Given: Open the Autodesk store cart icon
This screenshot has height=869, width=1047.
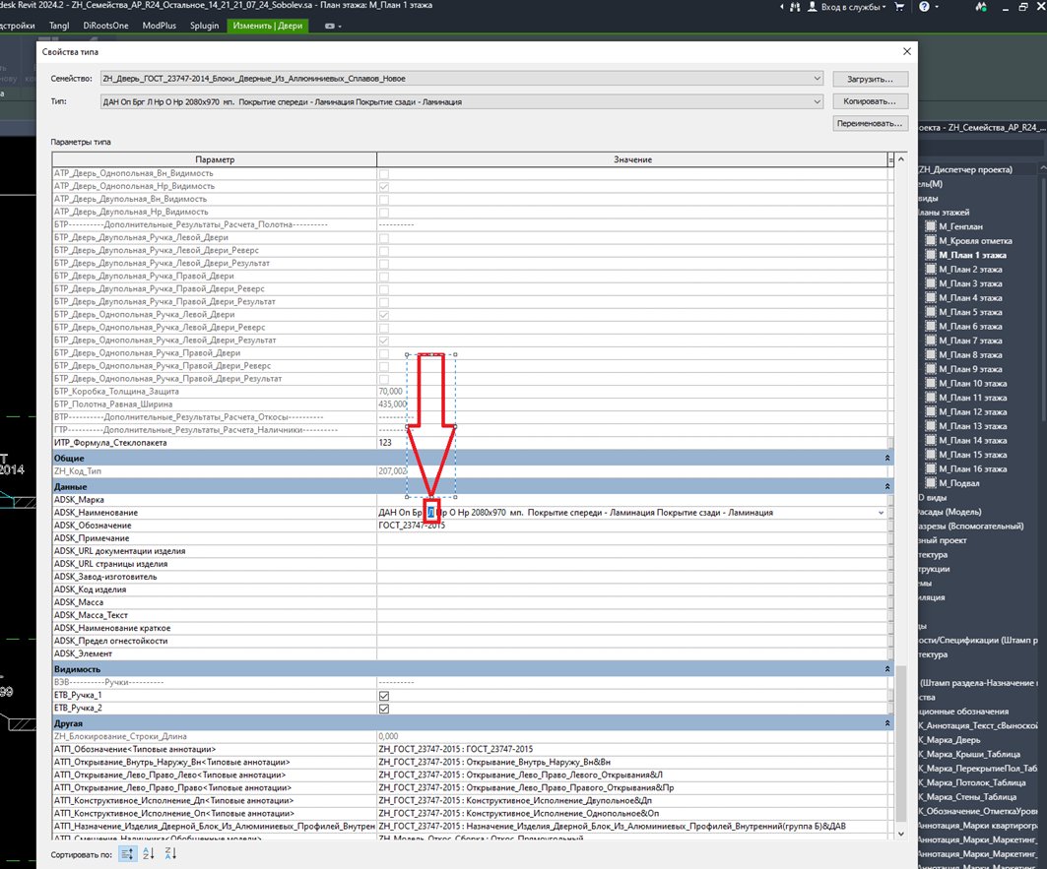Looking at the screenshot, I should (899, 7).
